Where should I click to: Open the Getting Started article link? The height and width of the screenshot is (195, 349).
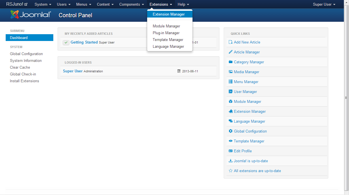(x=84, y=42)
